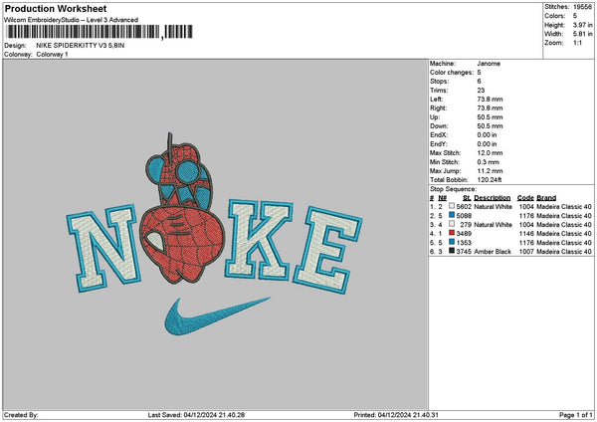Click 'Wilcom EmbroideryStudio – Level 3 Advanced' text

(71, 20)
